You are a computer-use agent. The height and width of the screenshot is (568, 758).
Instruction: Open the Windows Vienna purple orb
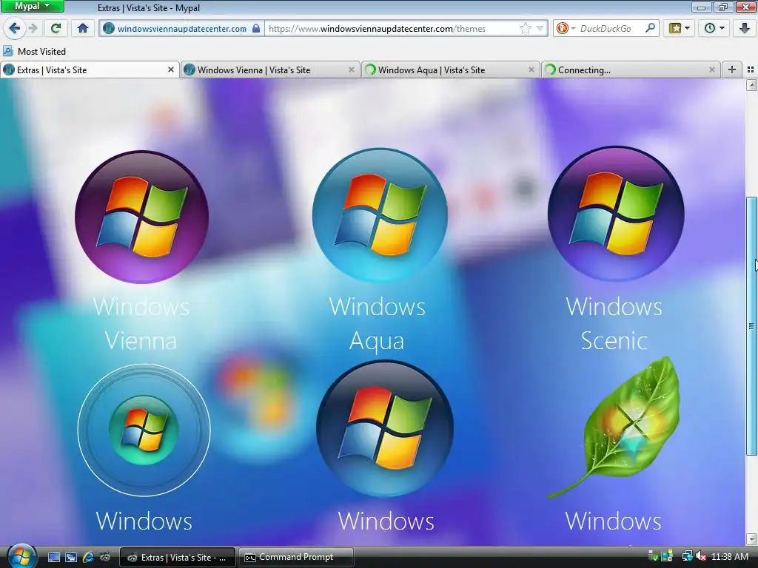click(x=141, y=217)
